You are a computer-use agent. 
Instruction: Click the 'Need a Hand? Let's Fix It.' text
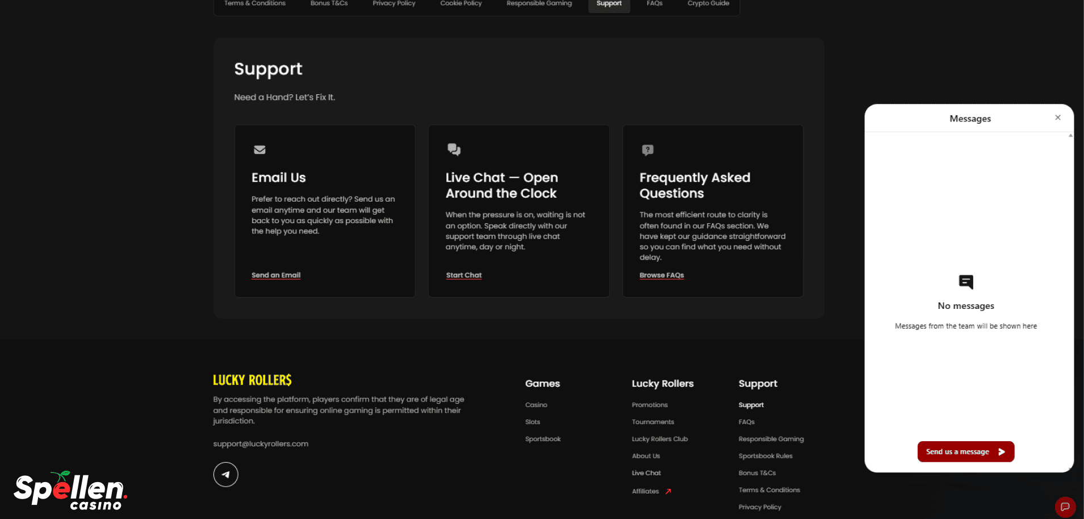[x=284, y=98]
